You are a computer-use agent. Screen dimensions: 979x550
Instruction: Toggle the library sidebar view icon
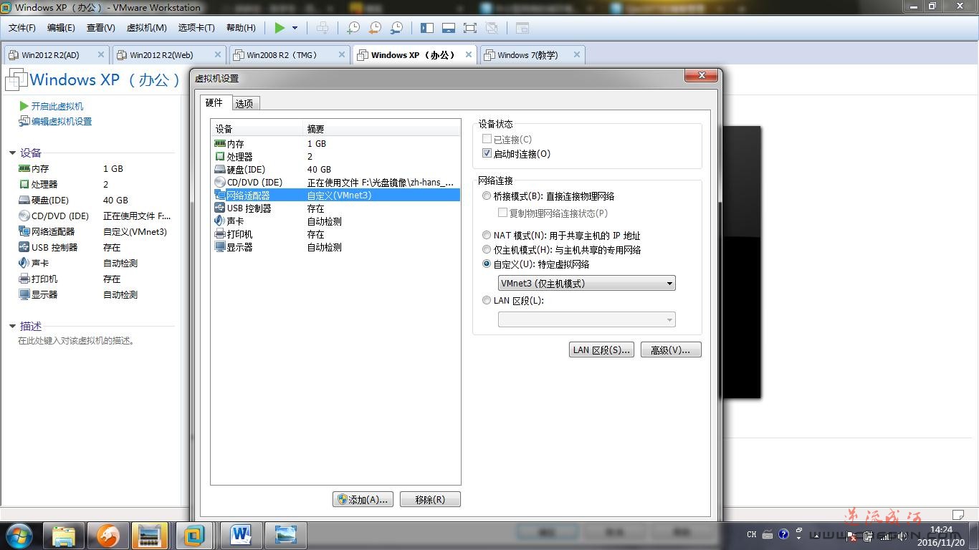tap(427, 28)
